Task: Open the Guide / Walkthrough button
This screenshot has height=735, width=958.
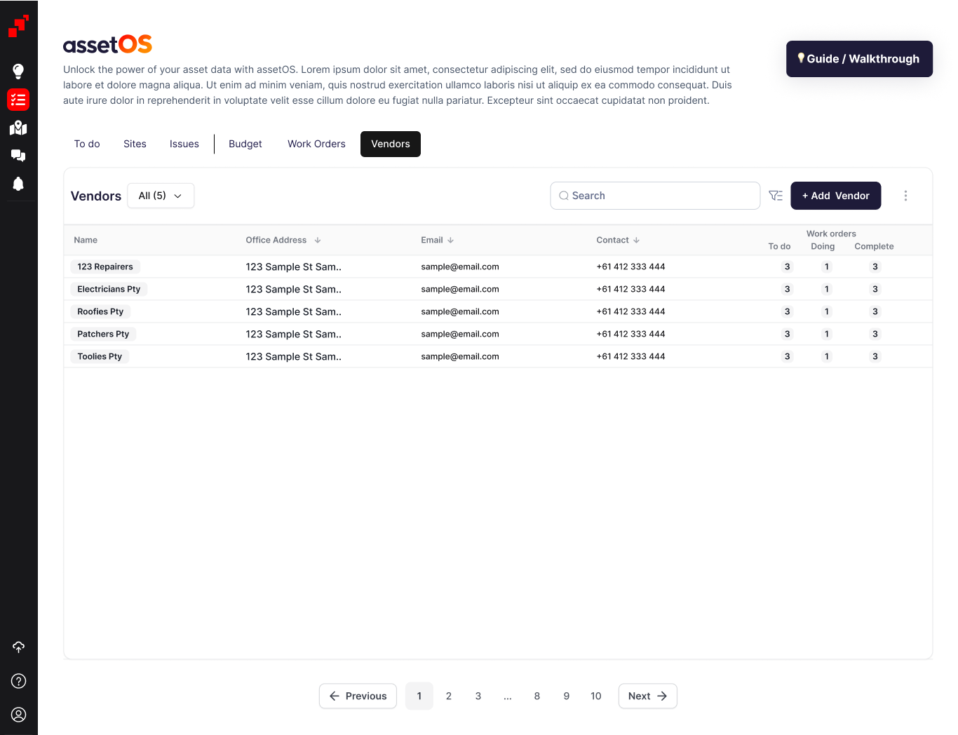Action: [859, 59]
